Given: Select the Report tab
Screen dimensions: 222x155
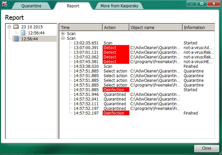Looking at the screenshot, I should [73, 6].
